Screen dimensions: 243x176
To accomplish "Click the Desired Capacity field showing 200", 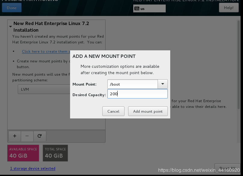I will tap(137, 94).
